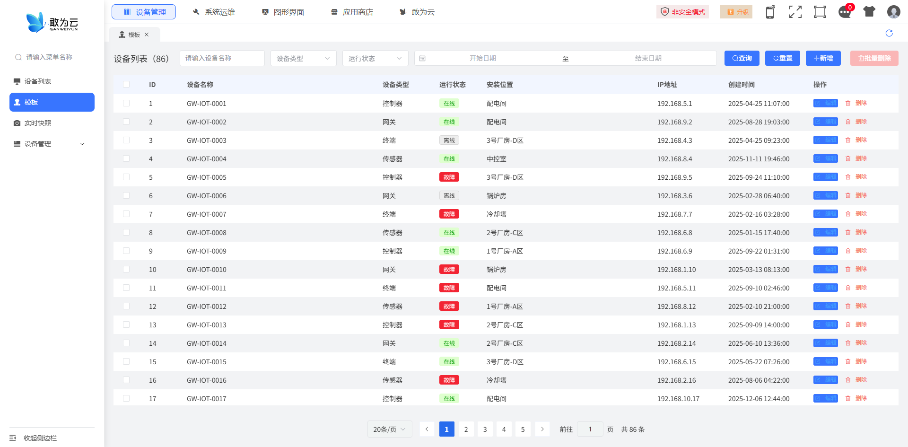Image resolution: width=908 pixels, height=447 pixels.
Task: Click the 前往 page number input box
Action: click(x=590, y=429)
